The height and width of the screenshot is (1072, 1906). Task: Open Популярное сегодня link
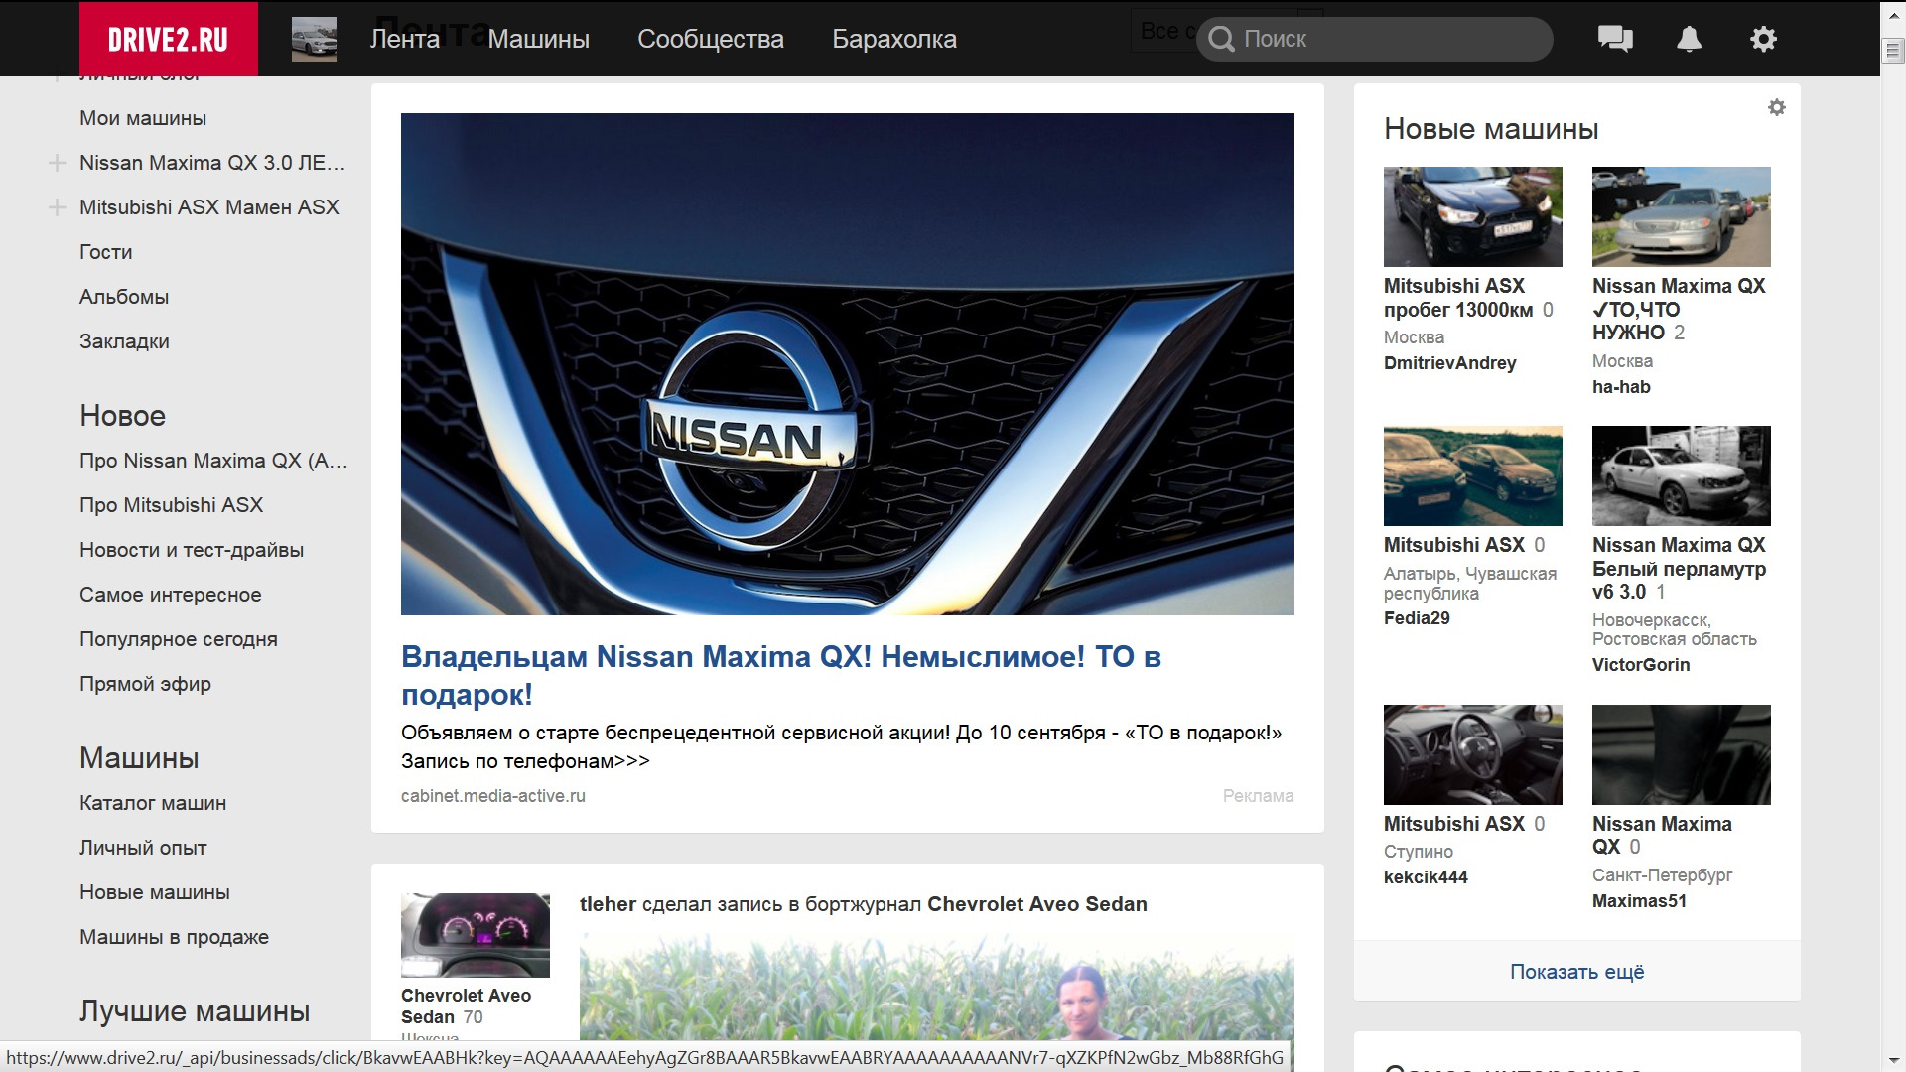179,639
